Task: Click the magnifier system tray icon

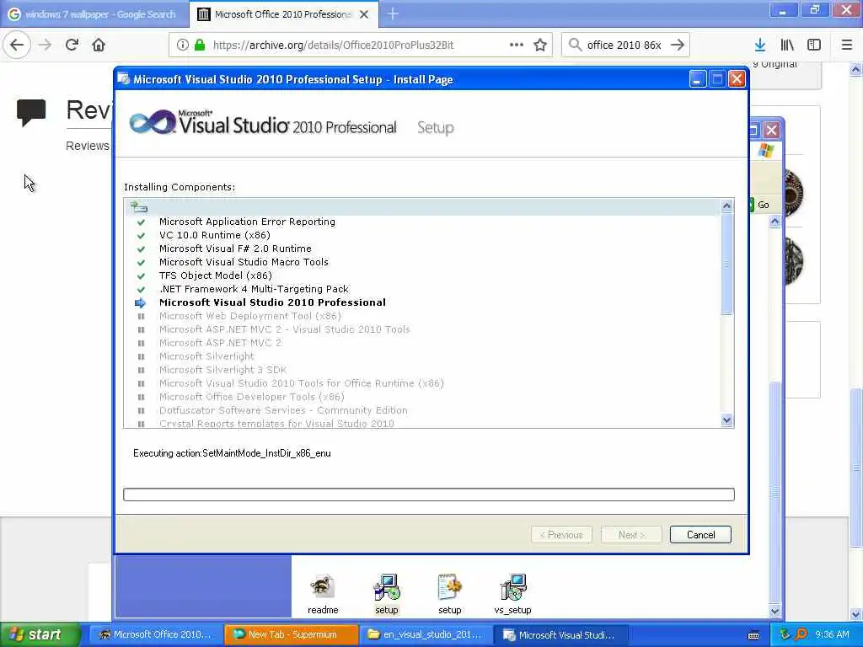Action: coord(801,634)
